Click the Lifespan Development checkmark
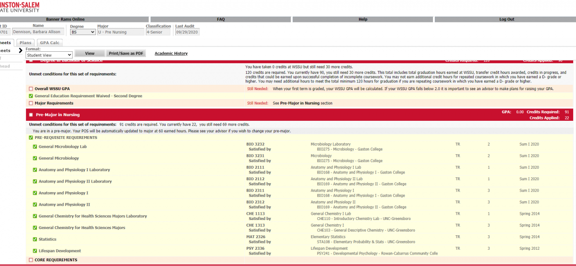Image resolution: width=576 pixels, height=266 pixels. point(35,251)
